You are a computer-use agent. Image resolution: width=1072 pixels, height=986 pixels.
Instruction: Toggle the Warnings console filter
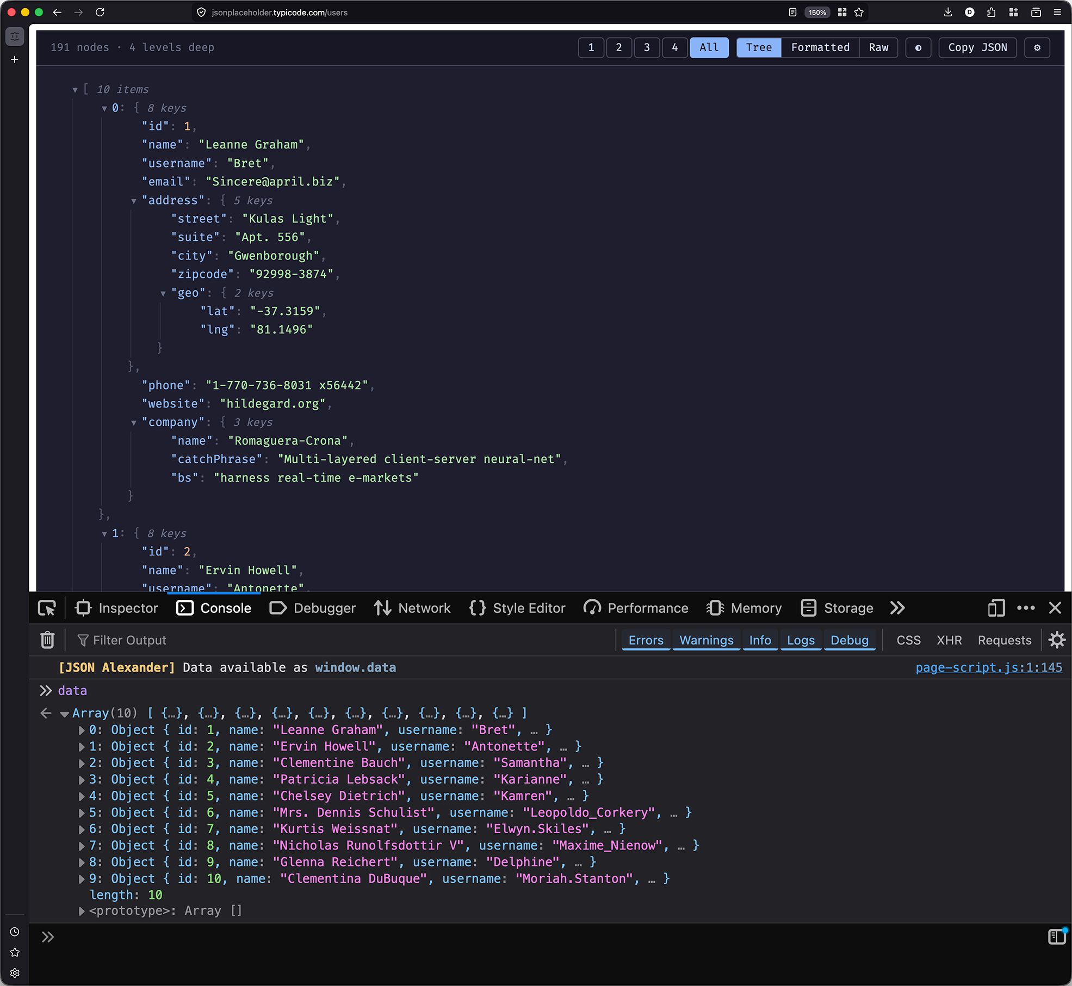(x=707, y=640)
